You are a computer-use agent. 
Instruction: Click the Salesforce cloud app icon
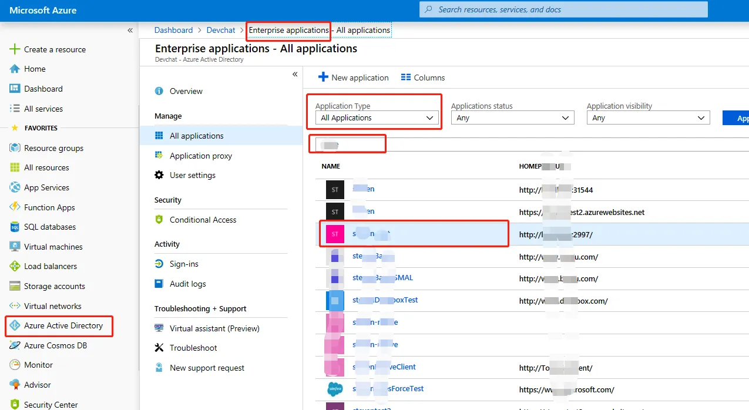pyautogui.click(x=335, y=389)
